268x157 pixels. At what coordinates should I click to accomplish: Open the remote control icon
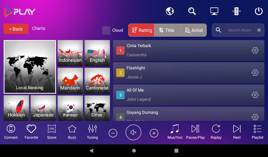click(x=236, y=11)
